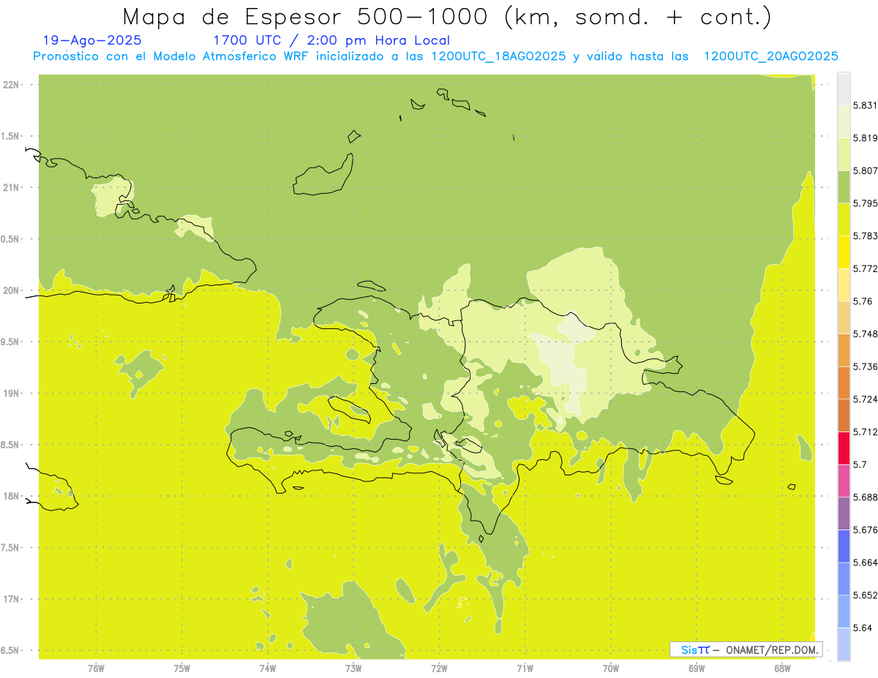Click the legend value '5.724'
Viewport: 878px width, 678px height.
coord(865,399)
